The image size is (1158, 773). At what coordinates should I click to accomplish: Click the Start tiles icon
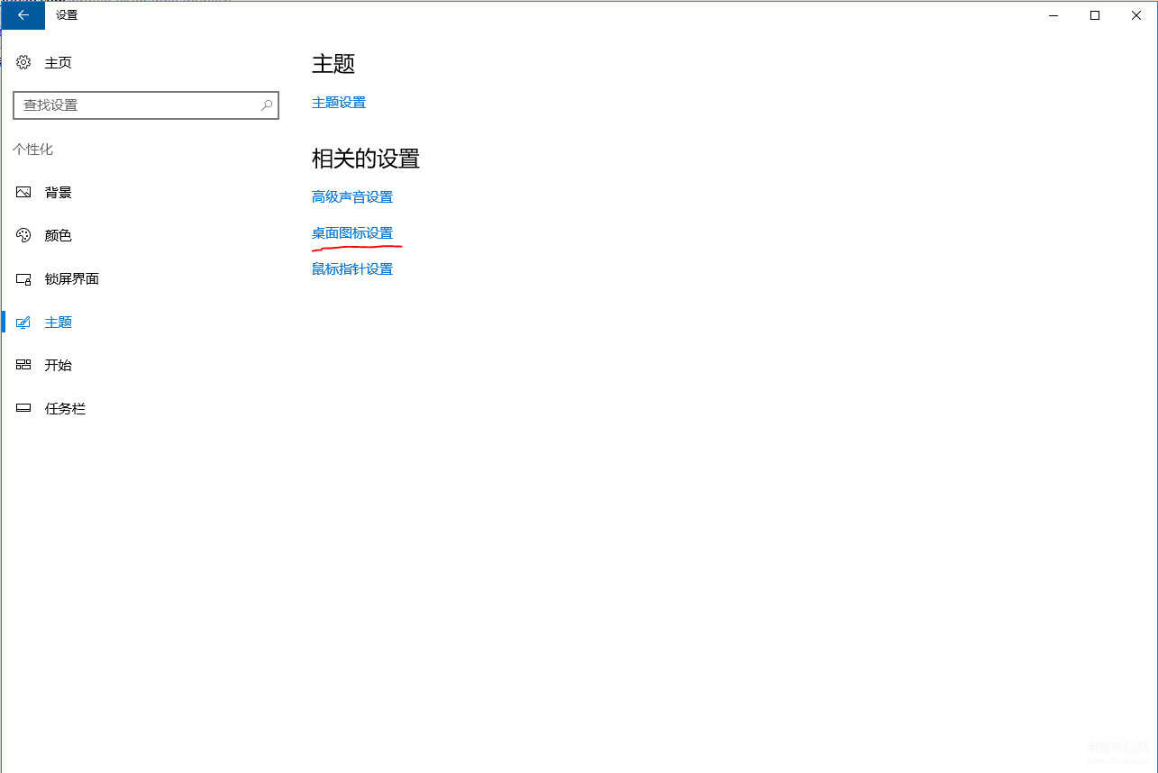tap(23, 365)
